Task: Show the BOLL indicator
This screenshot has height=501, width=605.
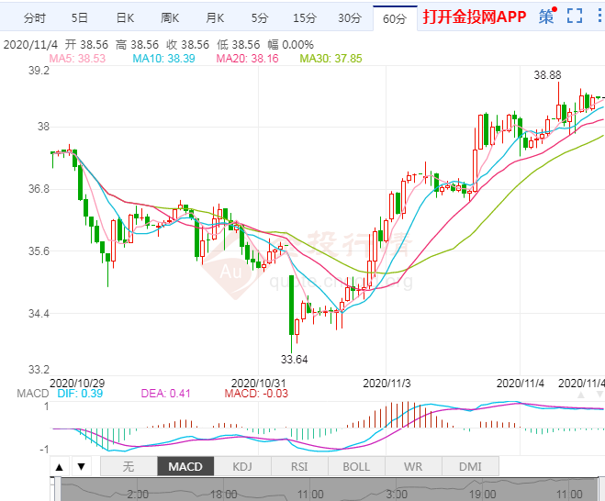Action: point(356,467)
